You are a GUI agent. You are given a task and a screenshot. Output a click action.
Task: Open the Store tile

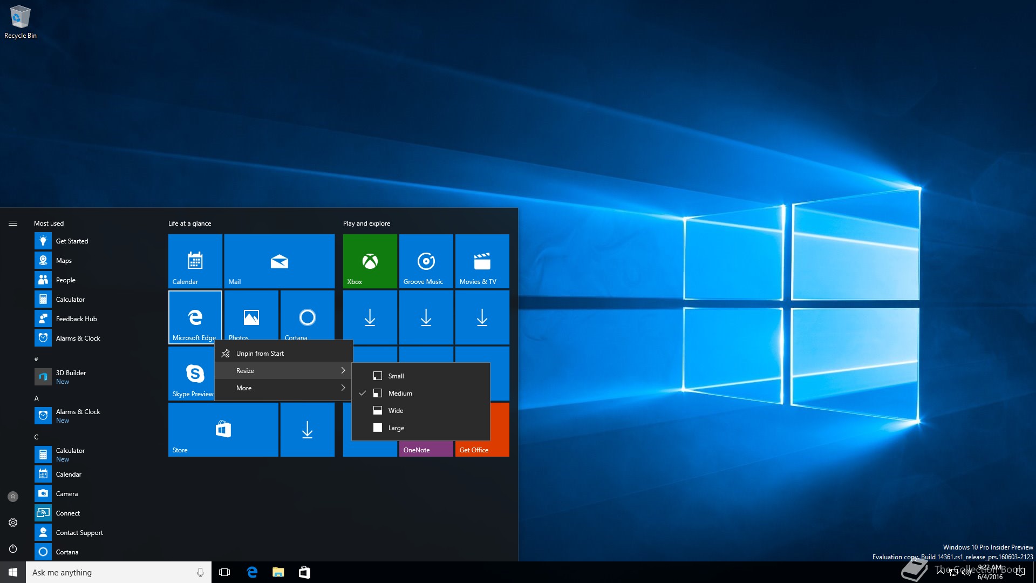tap(223, 429)
